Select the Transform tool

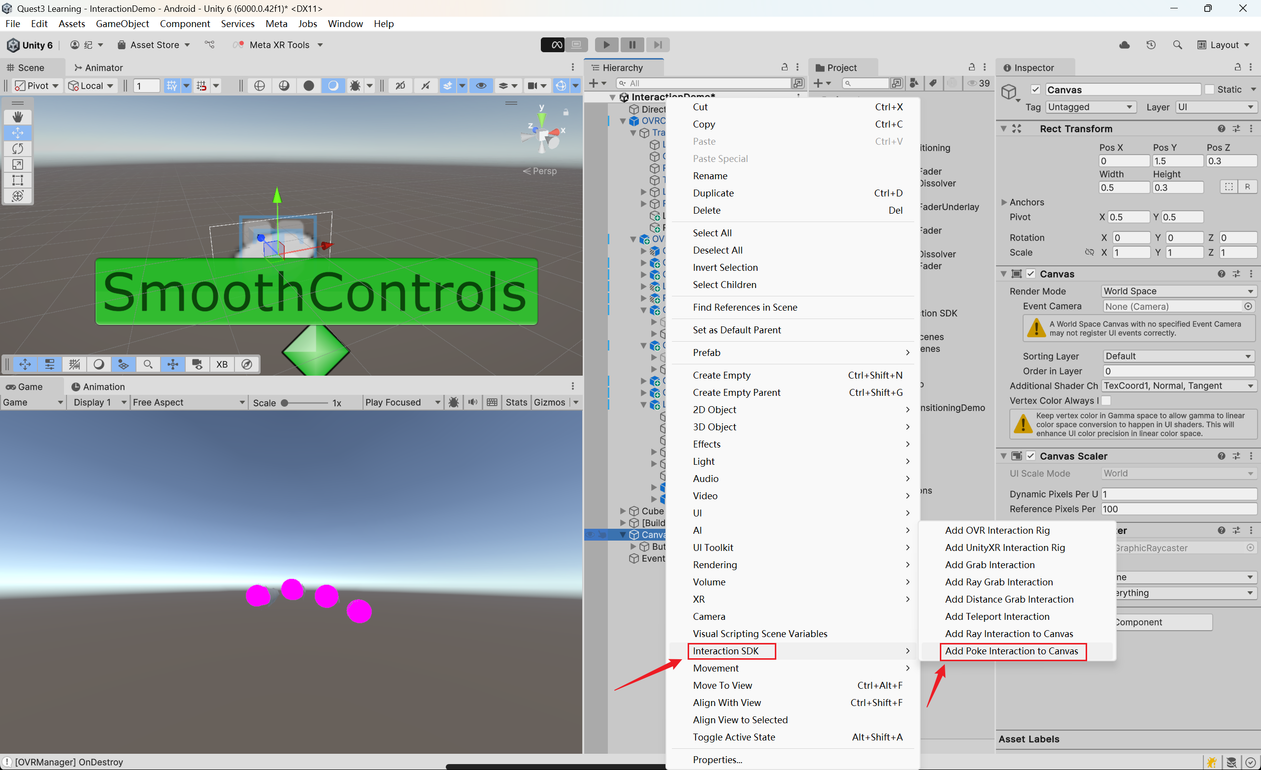click(17, 196)
